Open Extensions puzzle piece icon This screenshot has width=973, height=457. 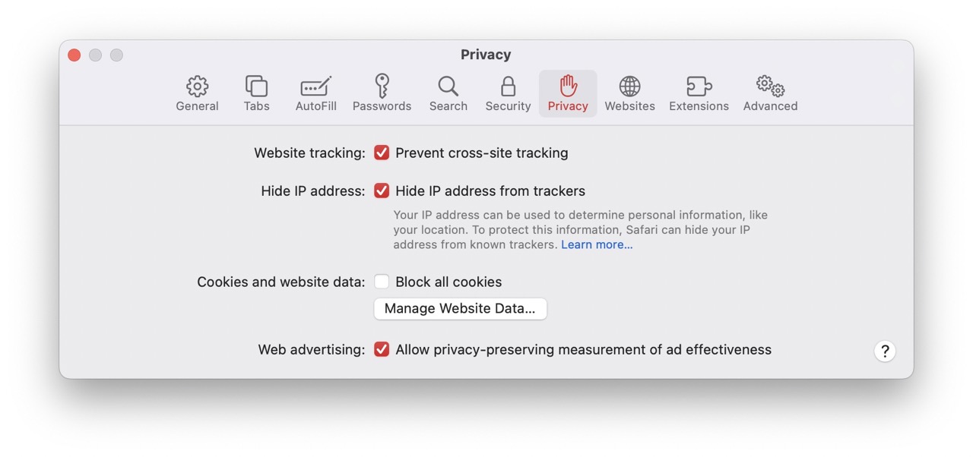[699, 87]
